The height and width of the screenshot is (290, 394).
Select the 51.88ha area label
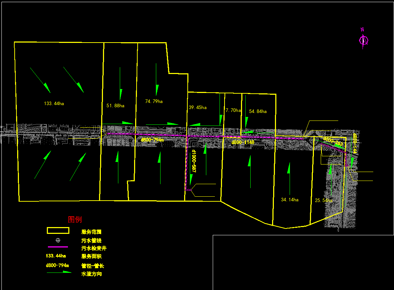pos(115,105)
